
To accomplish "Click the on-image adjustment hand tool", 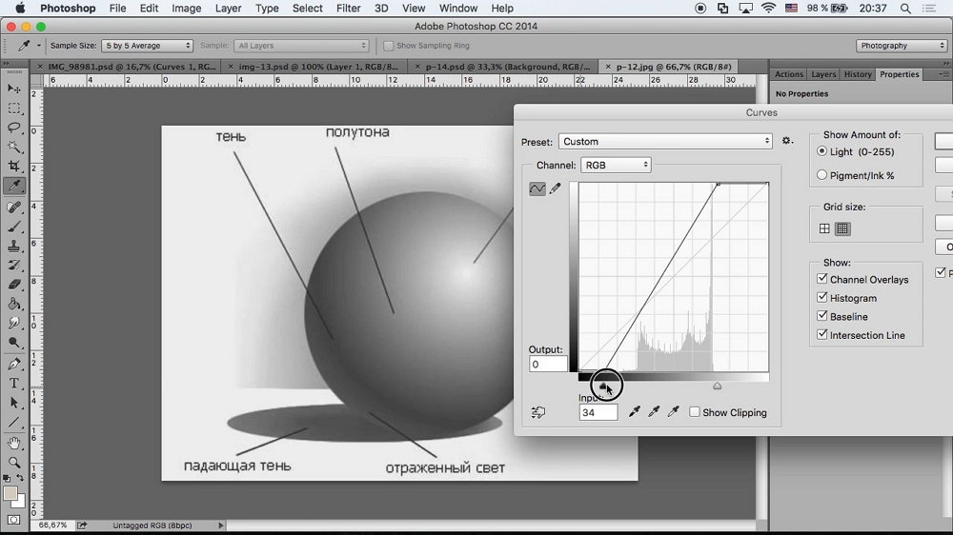I will pos(537,412).
